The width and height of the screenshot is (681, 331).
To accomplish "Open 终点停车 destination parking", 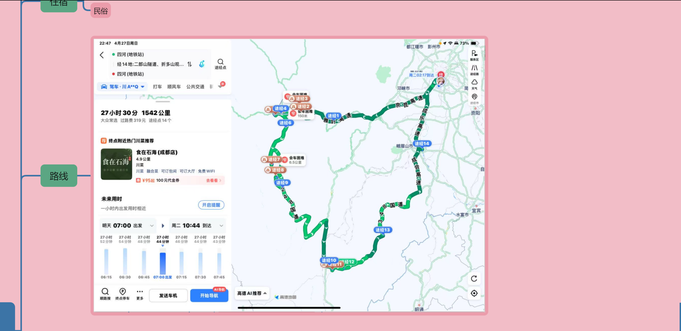I will [x=122, y=294].
